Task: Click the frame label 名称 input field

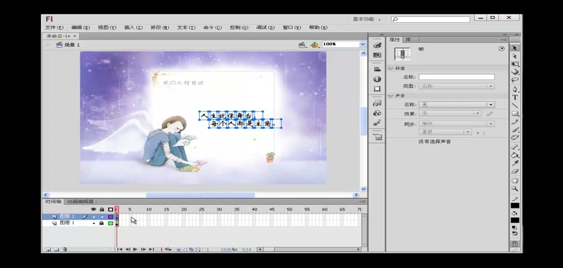Action: point(456,77)
